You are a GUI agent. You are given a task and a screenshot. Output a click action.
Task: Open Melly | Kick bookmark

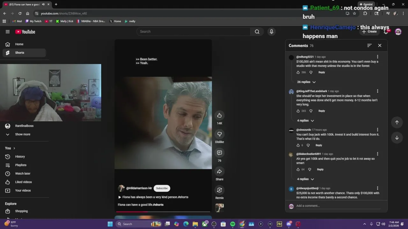tap(65, 21)
